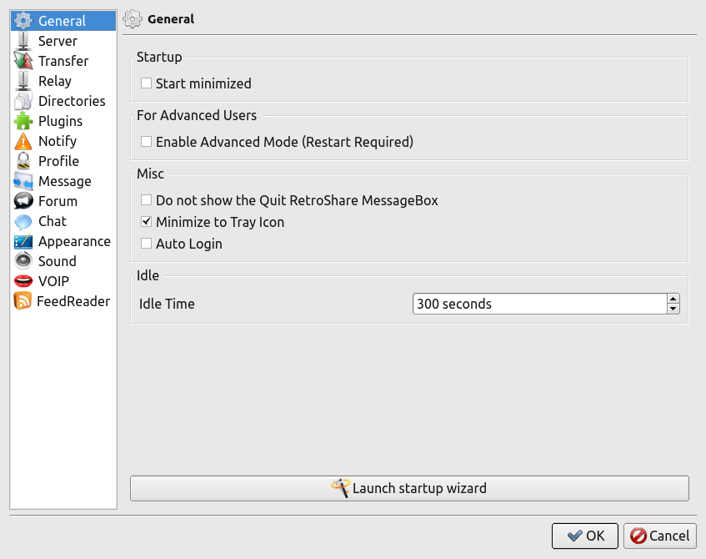Decrease Idle Time with down arrow
Viewport: 706px width, 559px height.
(673, 309)
